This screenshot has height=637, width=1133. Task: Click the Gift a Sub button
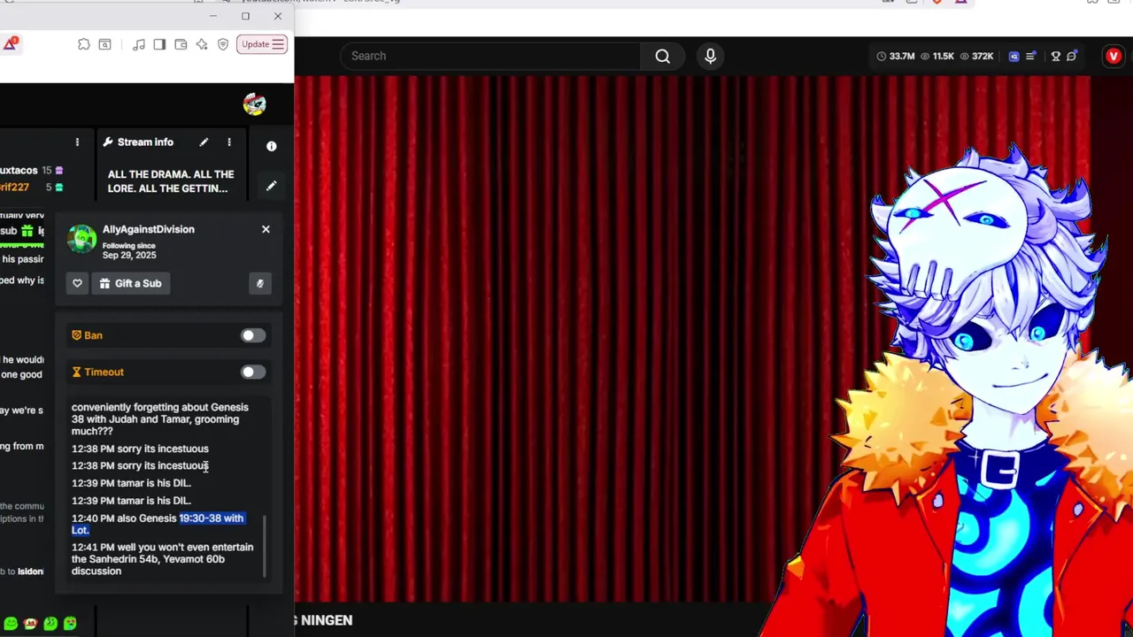pyautogui.click(x=130, y=283)
